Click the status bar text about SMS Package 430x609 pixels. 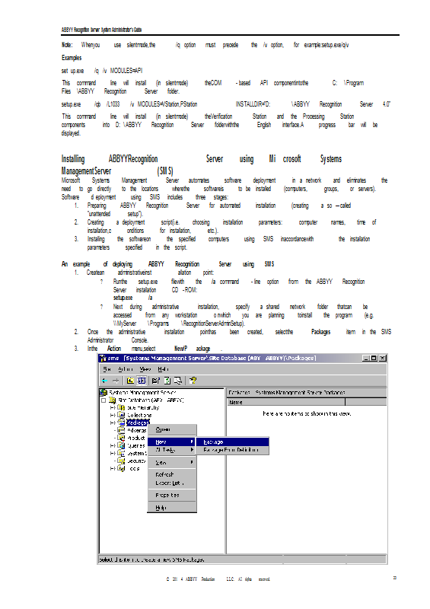pos(152,560)
